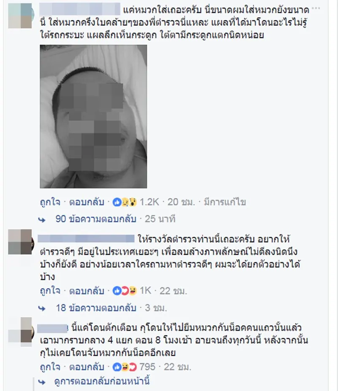Click the first commenter's profile picture
Image resolution: width=338 pixels, height=391 pixels.
(20, 16)
